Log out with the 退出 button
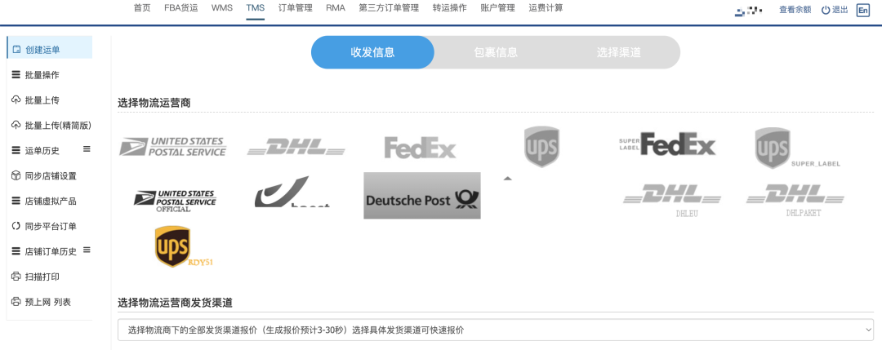The image size is (882, 350). pyautogui.click(x=835, y=10)
